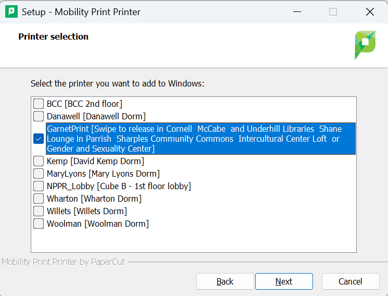Click the Next button
The height and width of the screenshot is (296, 388).
point(284,281)
